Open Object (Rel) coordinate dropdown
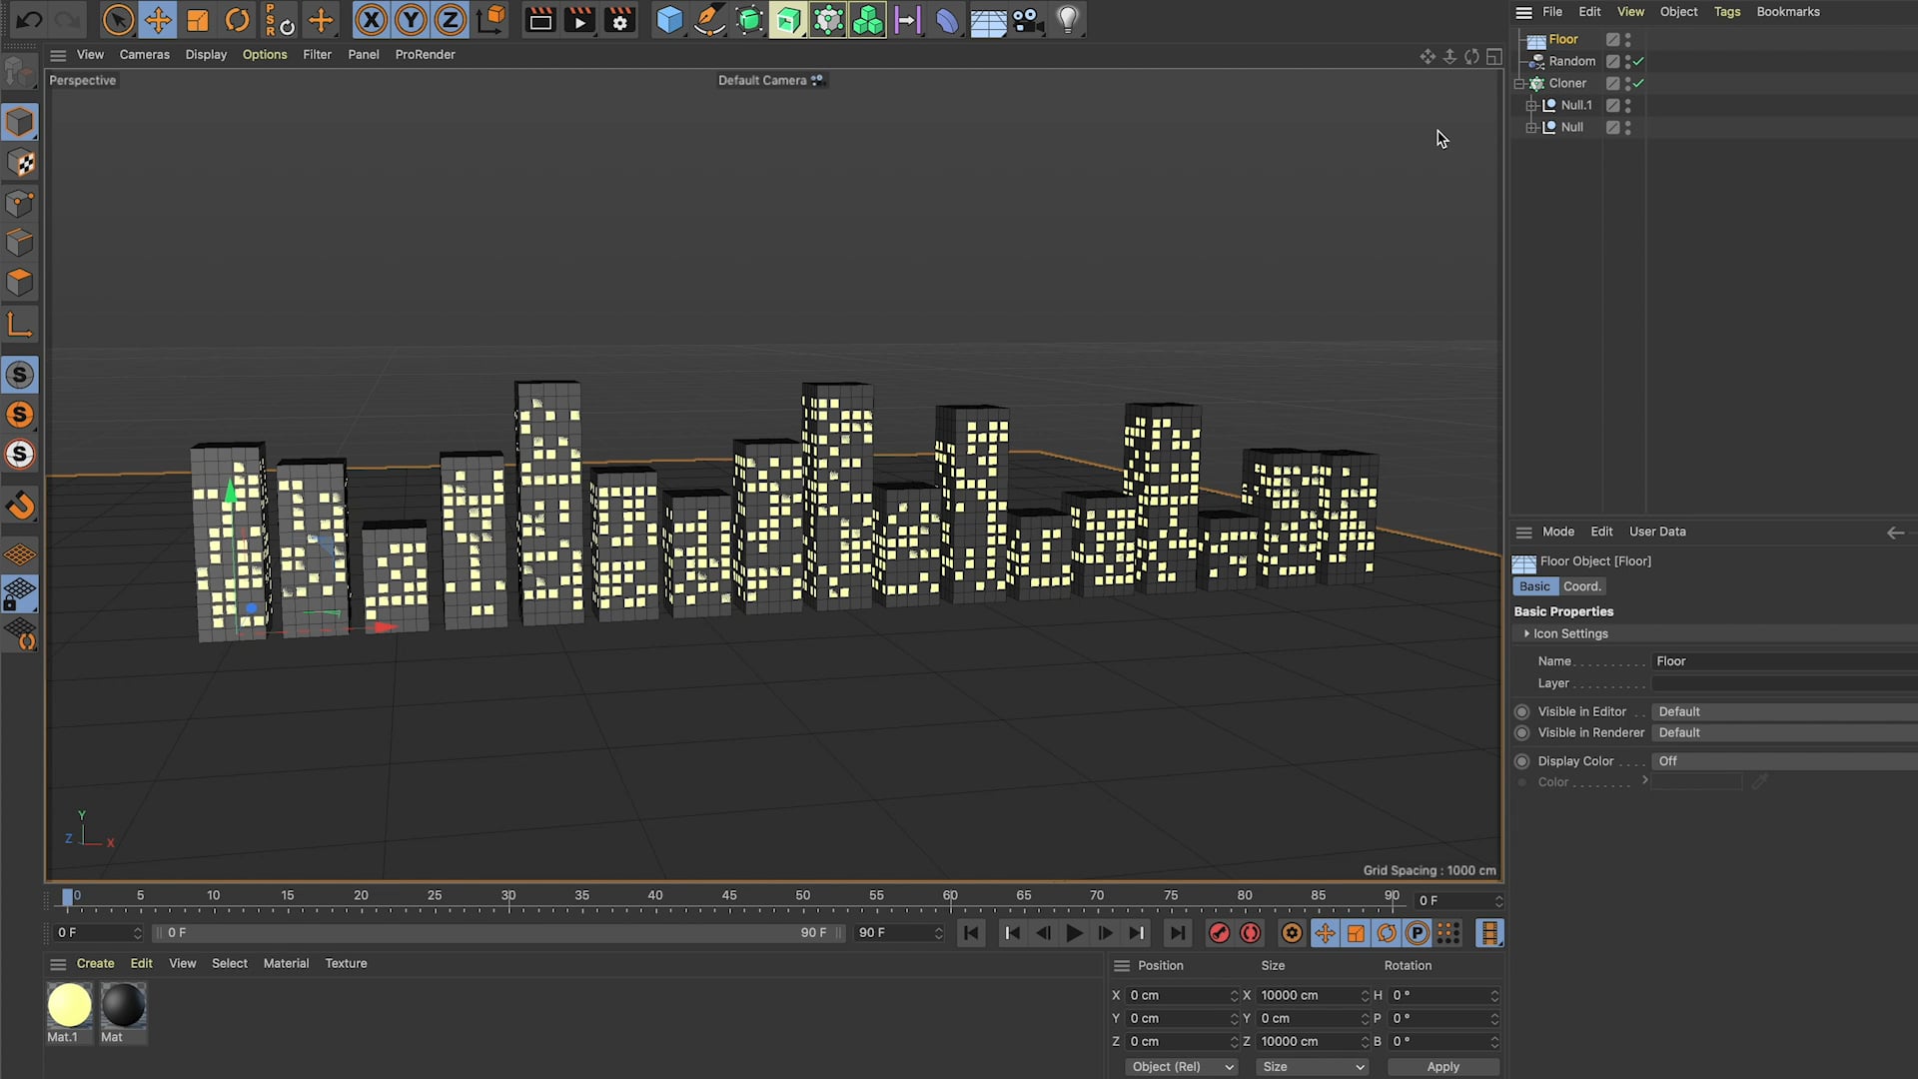Image resolution: width=1918 pixels, height=1079 pixels. pyautogui.click(x=1182, y=1066)
